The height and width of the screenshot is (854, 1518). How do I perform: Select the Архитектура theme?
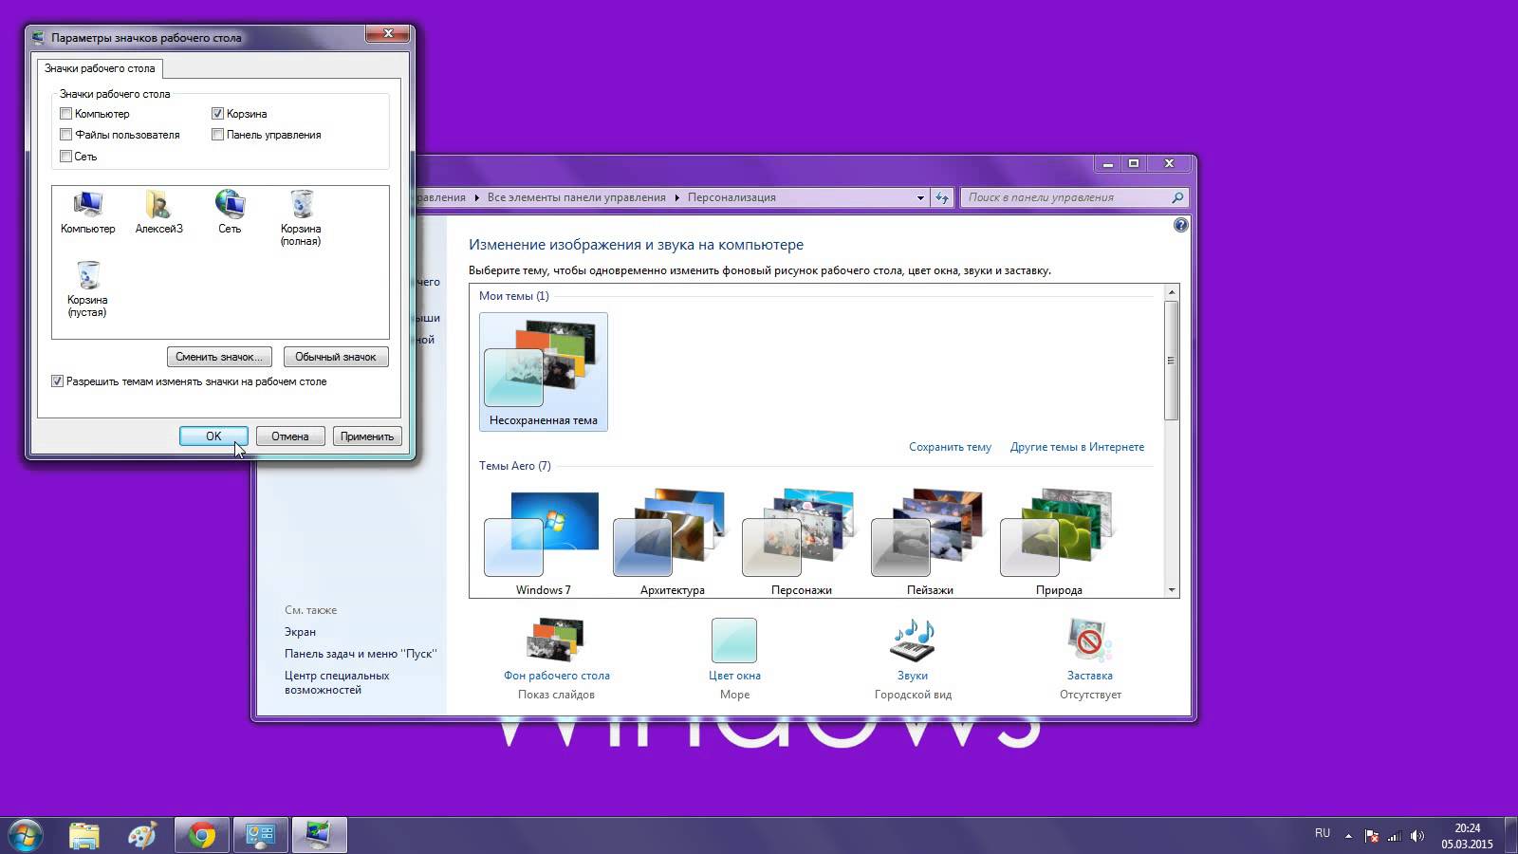pos(673,543)
